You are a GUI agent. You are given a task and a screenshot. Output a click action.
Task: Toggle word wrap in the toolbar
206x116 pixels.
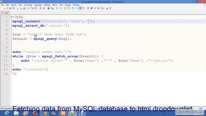coord(73,8)
